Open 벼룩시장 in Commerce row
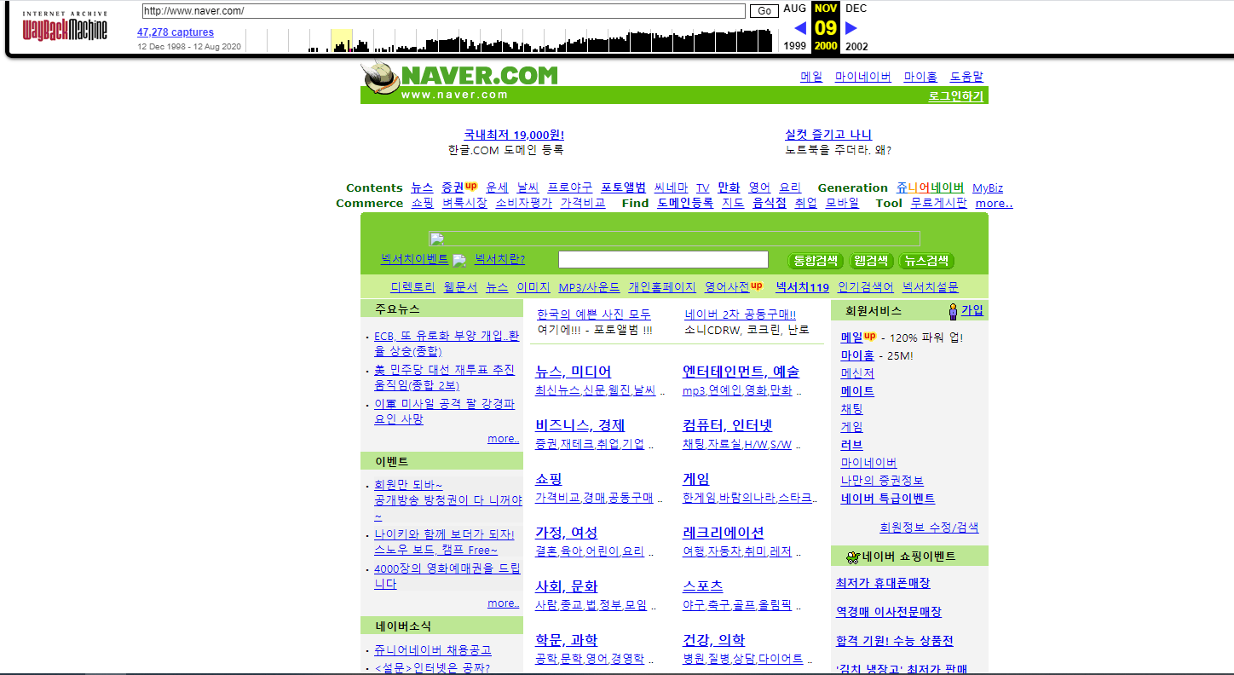This screenshot has width=1234, height=675. 464,203
